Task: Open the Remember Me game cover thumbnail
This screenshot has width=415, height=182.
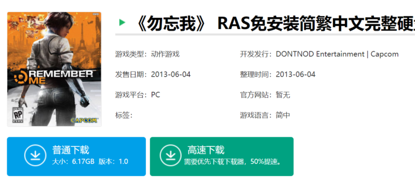Action: click(54, 69)
